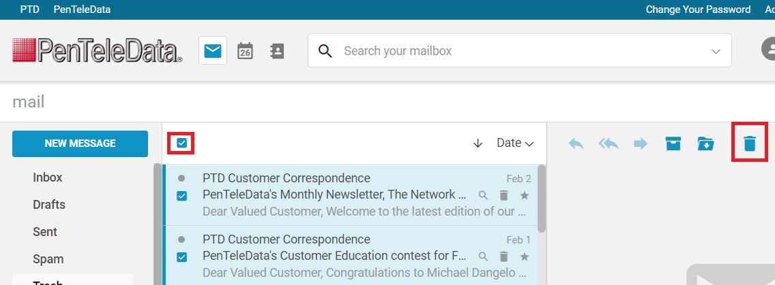Image resolution: width=775 pixels, height=285 pixels.
Task: Click the NEW MESSAGE button
Action: pos(80,144)
